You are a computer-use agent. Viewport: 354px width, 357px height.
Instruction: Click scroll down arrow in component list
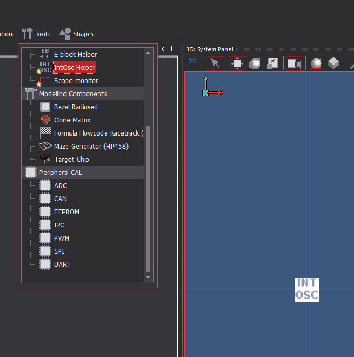coord(148,277)
